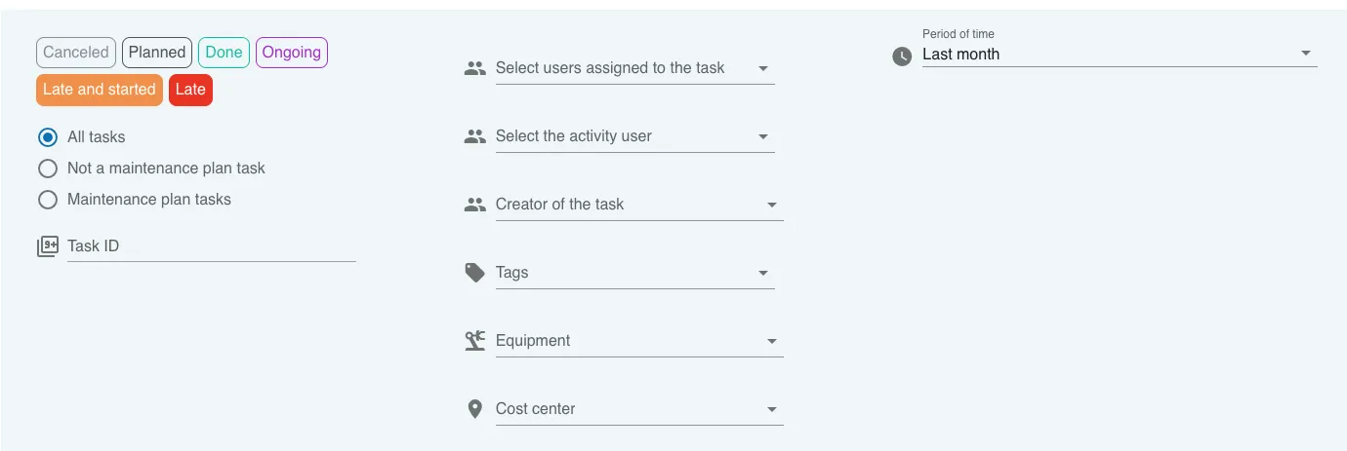Open the Period of time dropdown
The height and width of the screenshot is (451, 1347).
coord(1120,55)
